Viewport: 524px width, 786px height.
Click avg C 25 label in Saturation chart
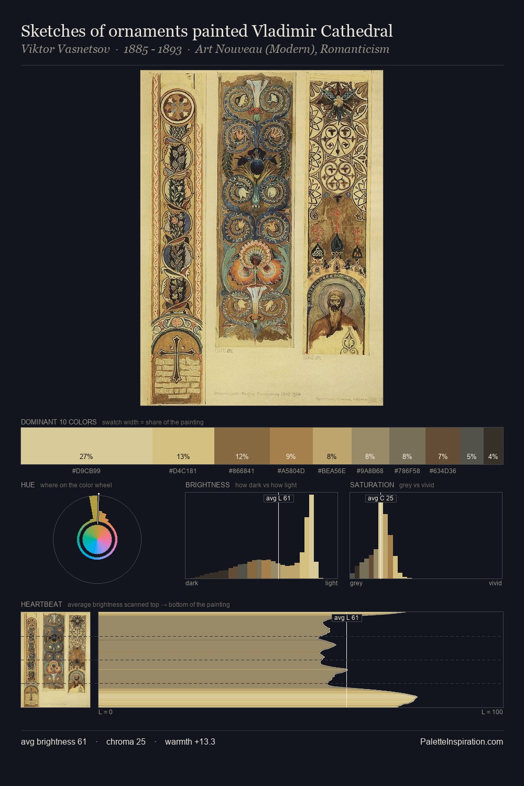(x=380, y=498)
